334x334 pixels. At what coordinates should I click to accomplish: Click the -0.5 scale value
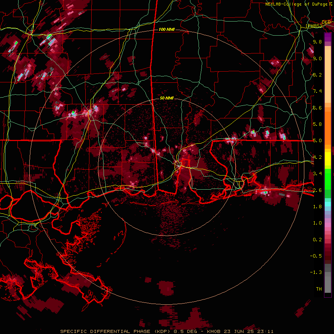(316, 256)
